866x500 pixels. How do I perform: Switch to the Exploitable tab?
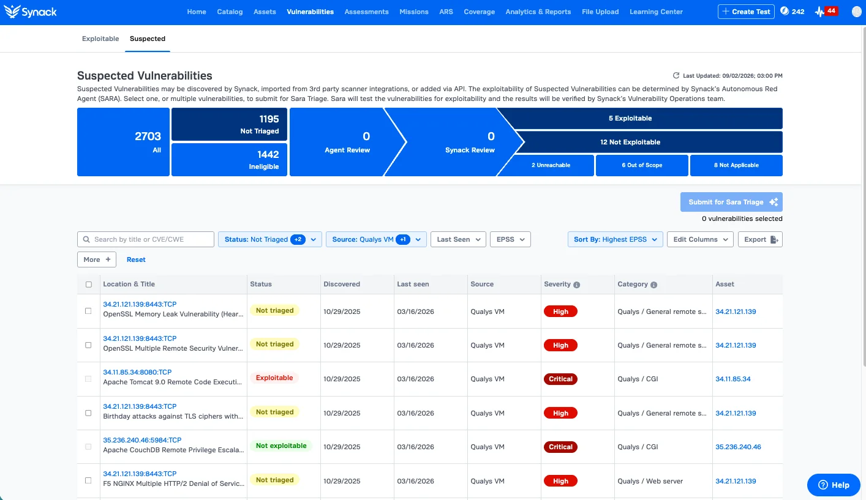[x=100, y=39]
